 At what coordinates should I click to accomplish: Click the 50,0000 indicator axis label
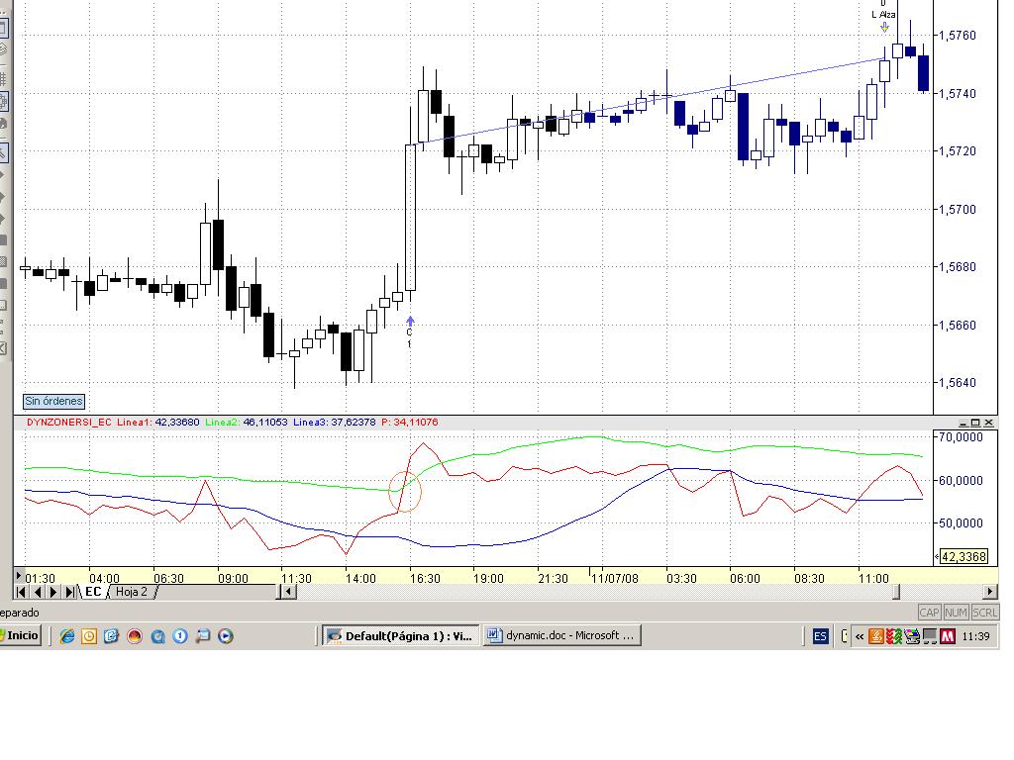click(x=961, y=522)
